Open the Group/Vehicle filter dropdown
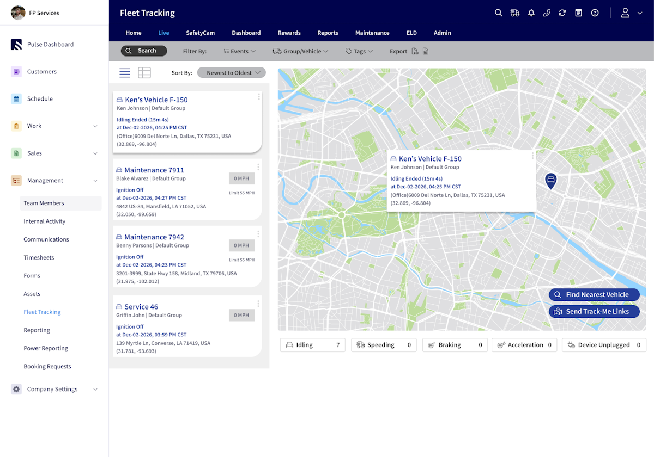The width and height of the screenshot is (654, 457). pyautogui.click(x=300, y=51)
